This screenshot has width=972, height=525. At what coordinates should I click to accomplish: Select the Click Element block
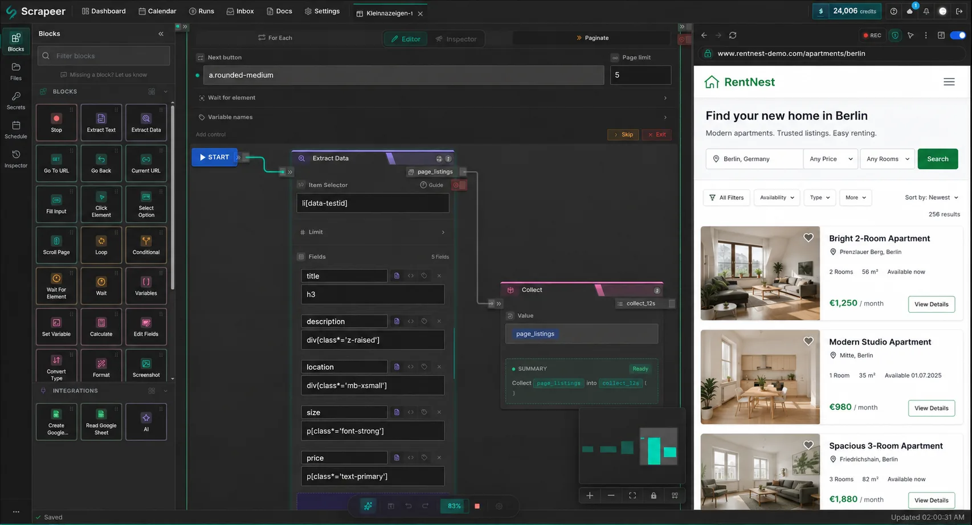(101, 204)
